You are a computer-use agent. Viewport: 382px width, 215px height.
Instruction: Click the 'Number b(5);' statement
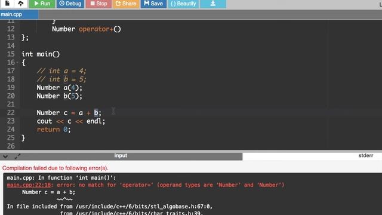pyautogui.click(x=60, y=96)
